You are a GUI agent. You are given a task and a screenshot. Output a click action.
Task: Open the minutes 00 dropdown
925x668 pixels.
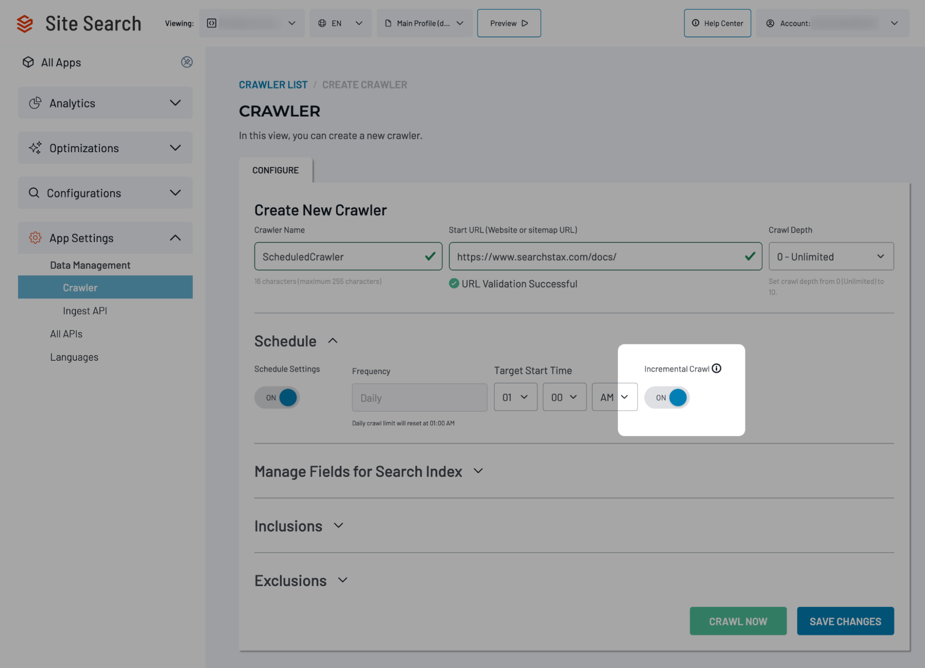coord(565,397)
